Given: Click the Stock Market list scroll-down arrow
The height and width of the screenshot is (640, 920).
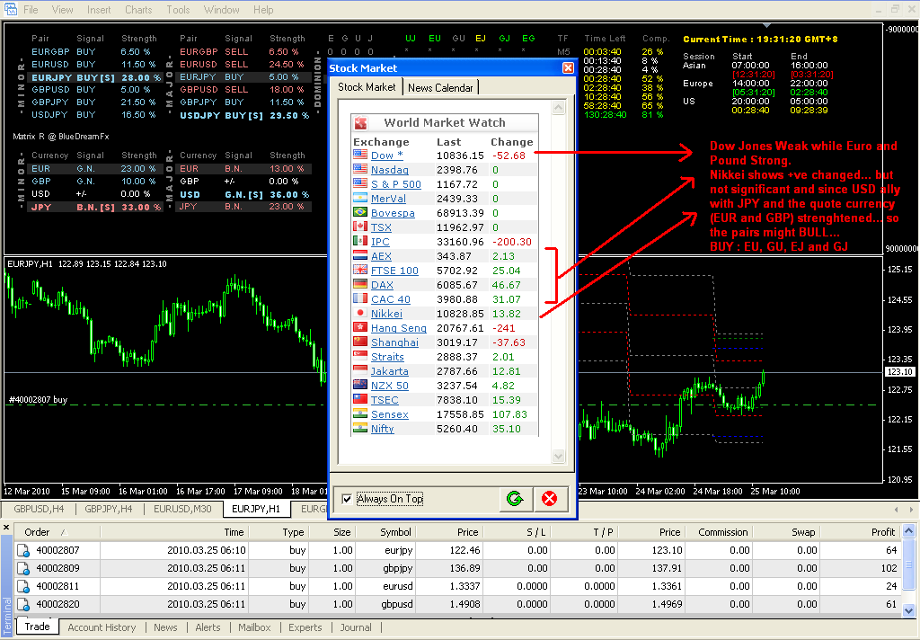Looking at the screenshot, I should coord(559,457).
